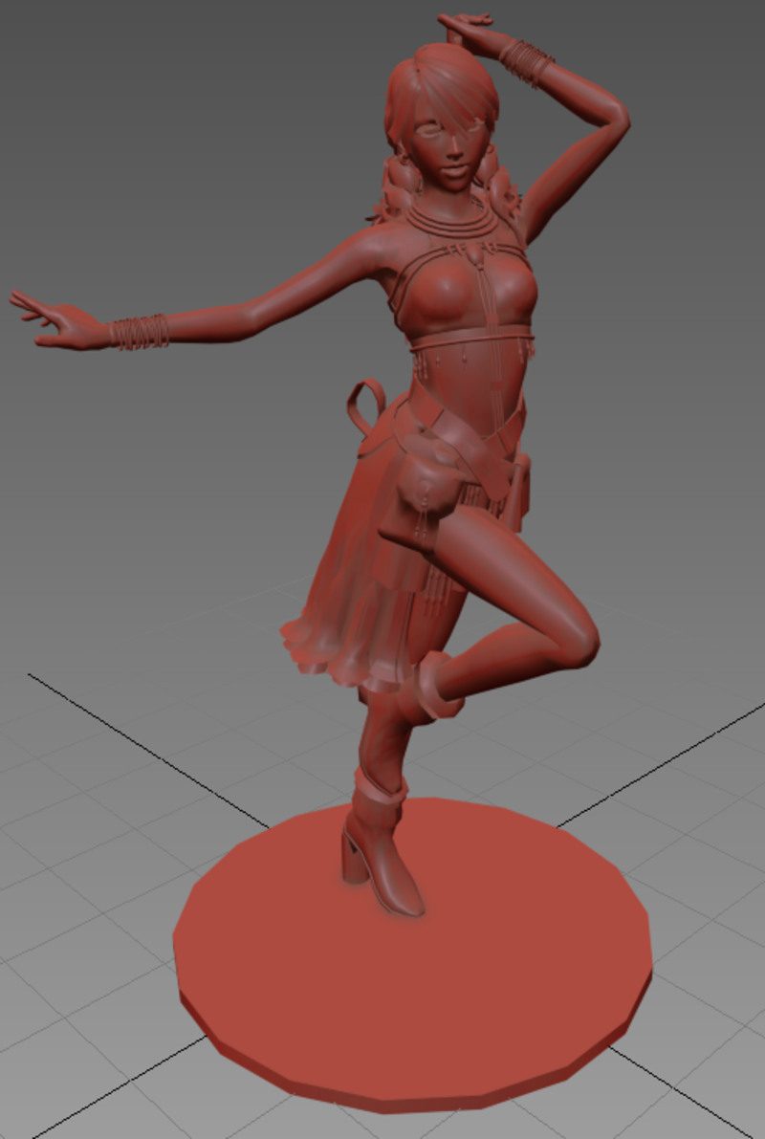Click the bent knee of the raised leg
Viewport: 765px width, 1139px height.
(578, 639)
